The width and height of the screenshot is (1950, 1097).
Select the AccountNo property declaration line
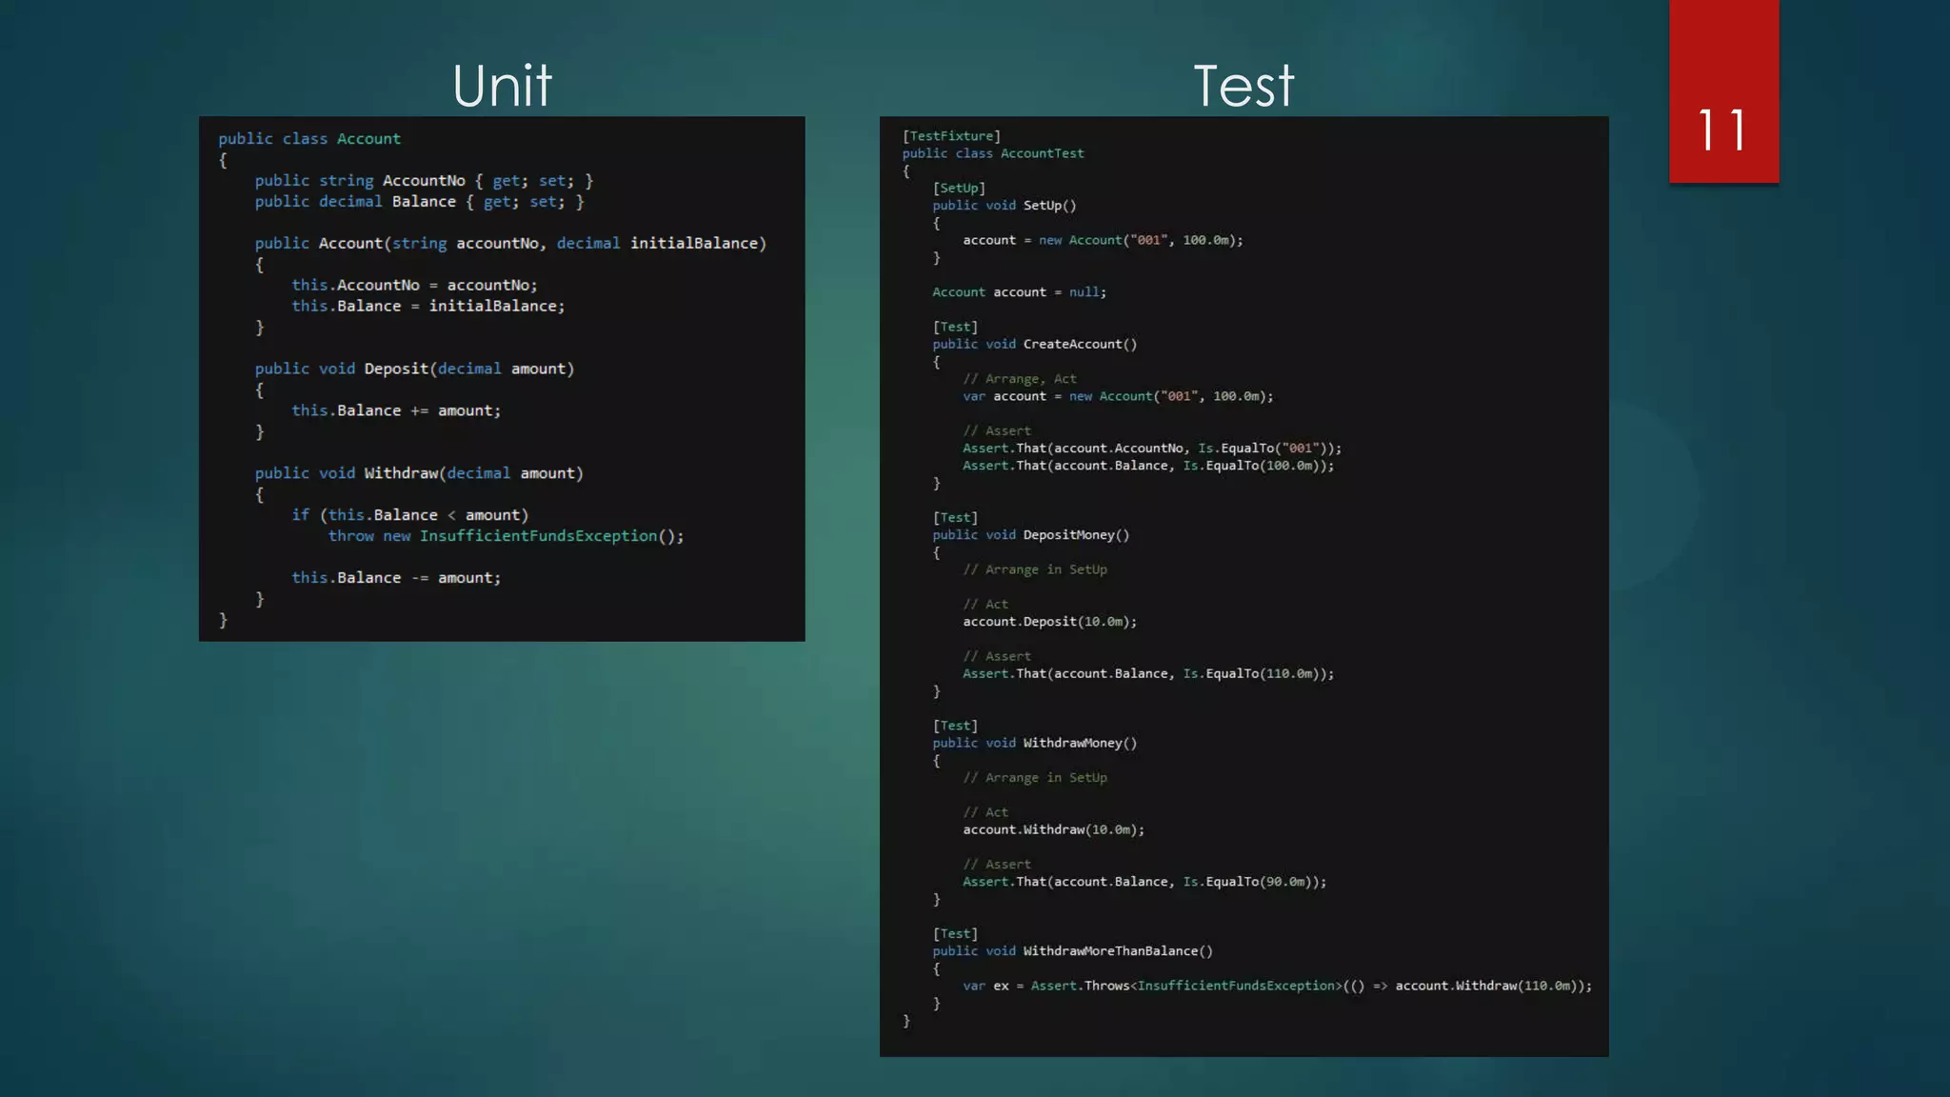click(424, 181)
